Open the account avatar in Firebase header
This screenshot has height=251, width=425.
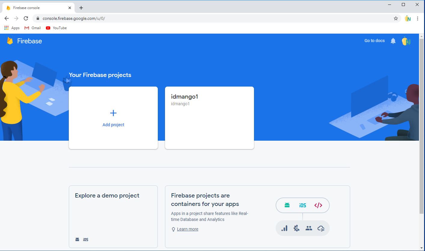coord(406,41)
